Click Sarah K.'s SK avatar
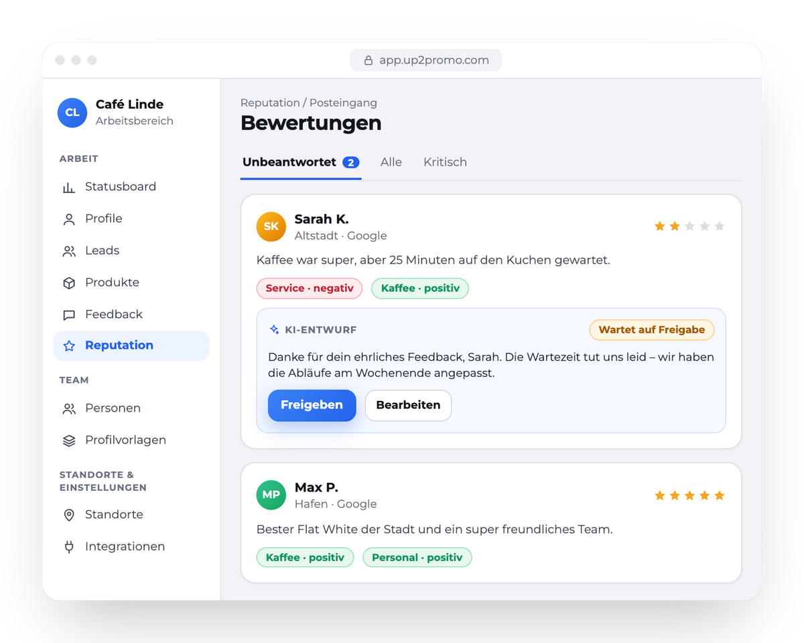Viewport: 804px width, 643px height. click(x=271, y=227)
